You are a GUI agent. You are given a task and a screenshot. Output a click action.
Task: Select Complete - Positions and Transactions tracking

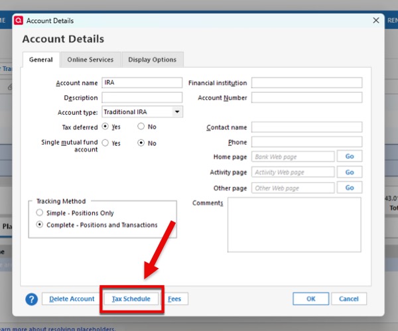click(40, 225)
